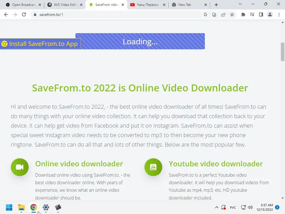Open the media controls icon

pyautogui.click(x=252, y=14)
